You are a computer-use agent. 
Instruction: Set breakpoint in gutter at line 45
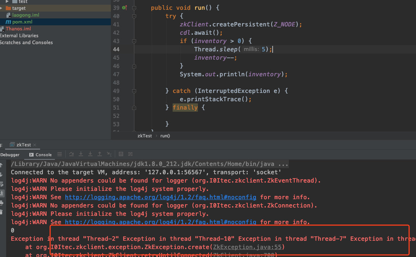[x=125, y=57]
